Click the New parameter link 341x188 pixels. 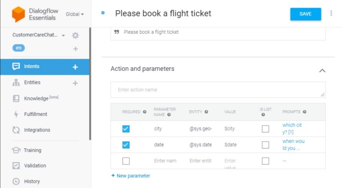pos(131,176)
